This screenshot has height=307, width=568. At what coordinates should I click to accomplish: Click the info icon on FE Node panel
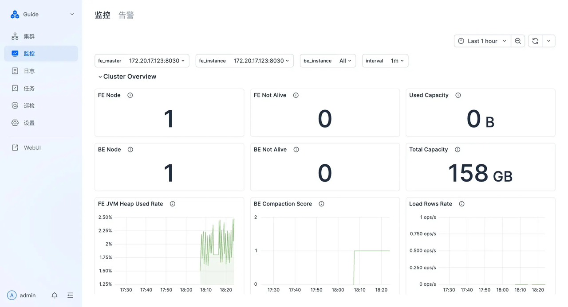pos(130,95)
